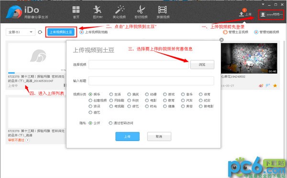Close the upload dialog with the round X
This screenshot has width=287, height=178.
221,40
